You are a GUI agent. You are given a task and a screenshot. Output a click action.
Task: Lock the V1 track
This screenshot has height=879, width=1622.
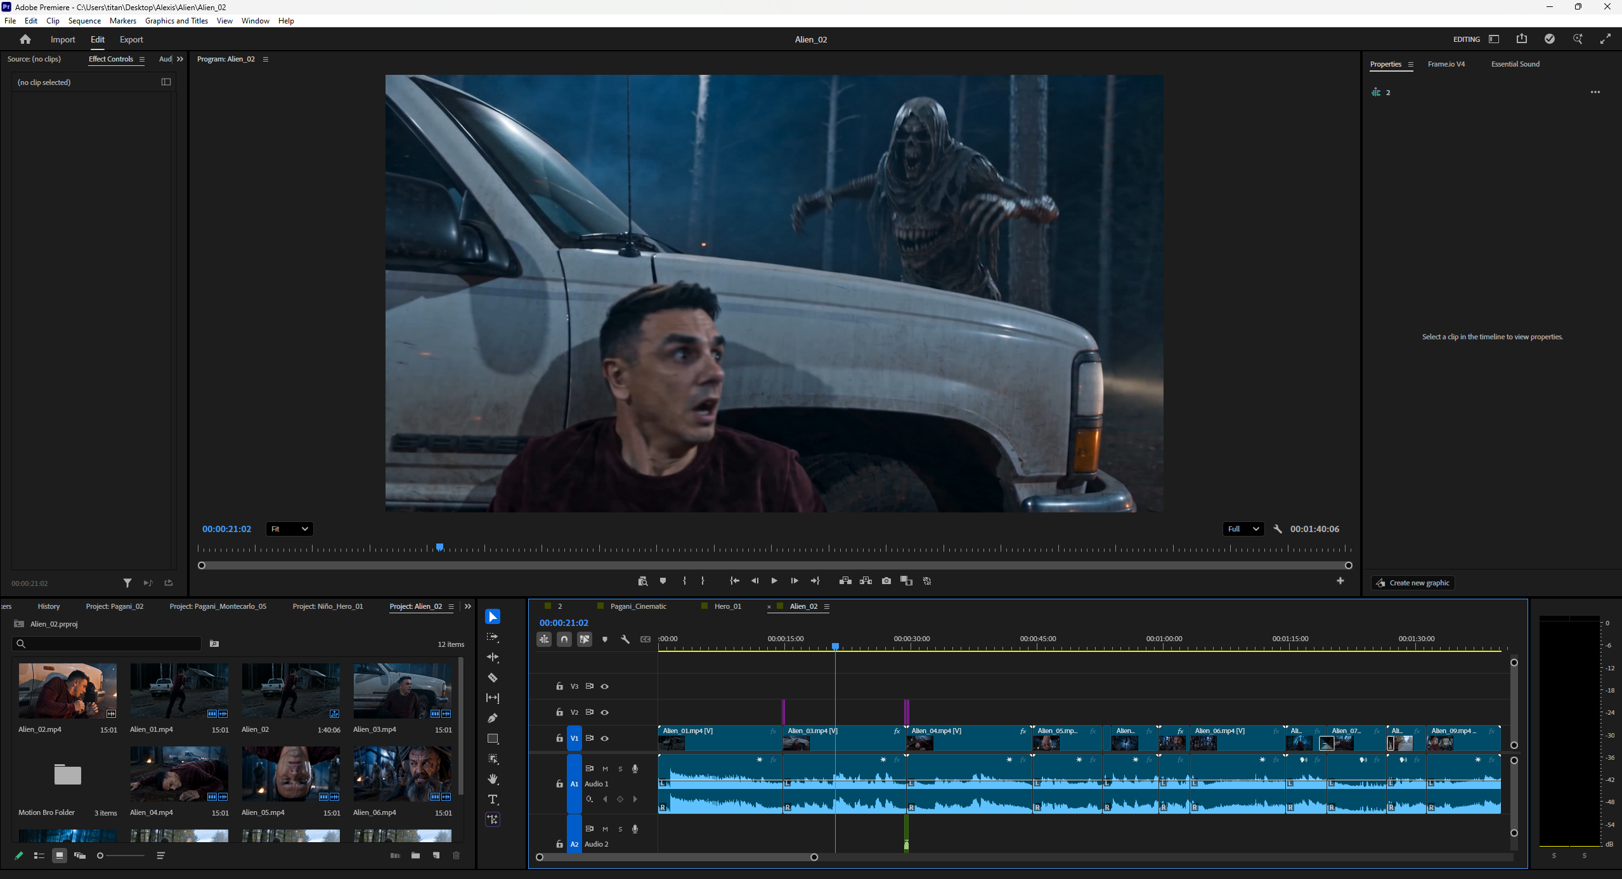[x=559, y=738]
